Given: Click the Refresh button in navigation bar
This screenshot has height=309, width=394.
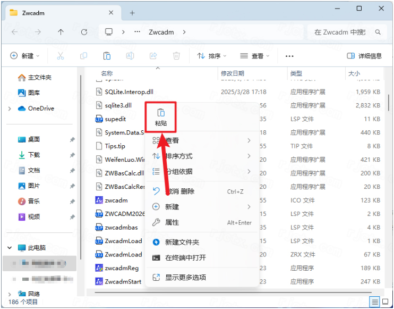Looking at the screenshot, I should [83, 32].
